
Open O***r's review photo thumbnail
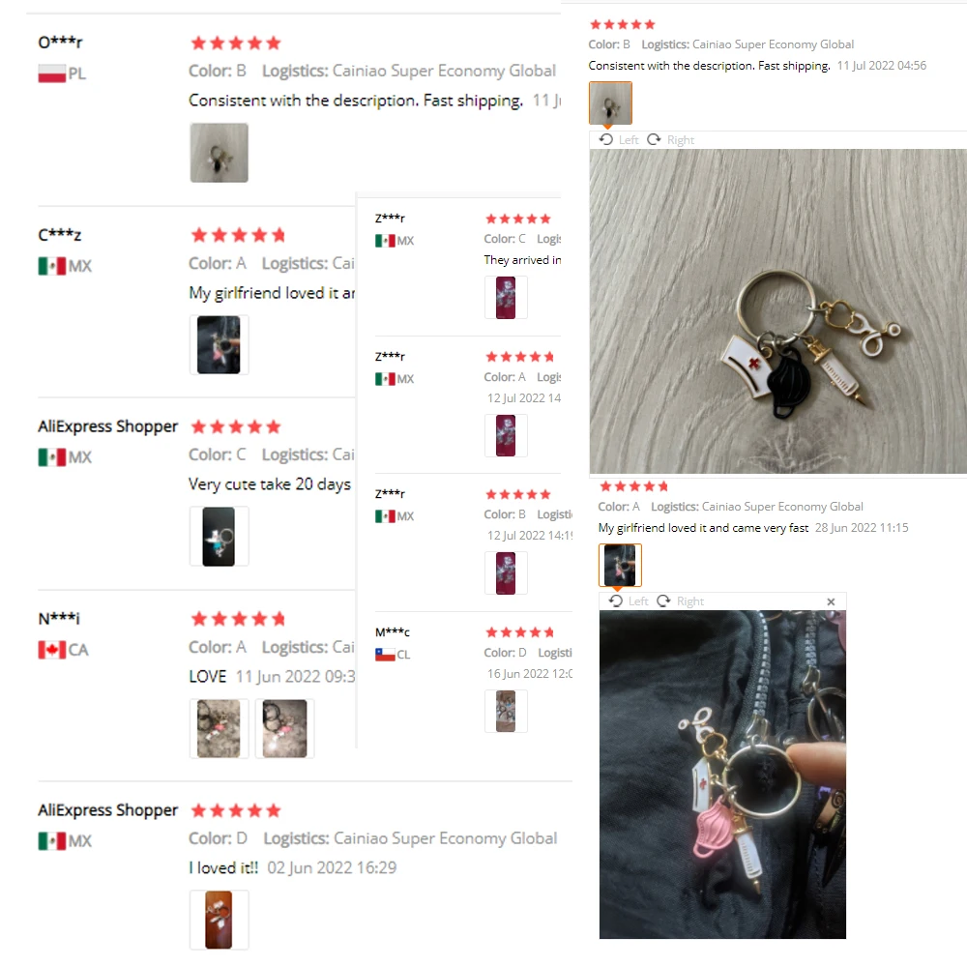(x=219, y=153)
